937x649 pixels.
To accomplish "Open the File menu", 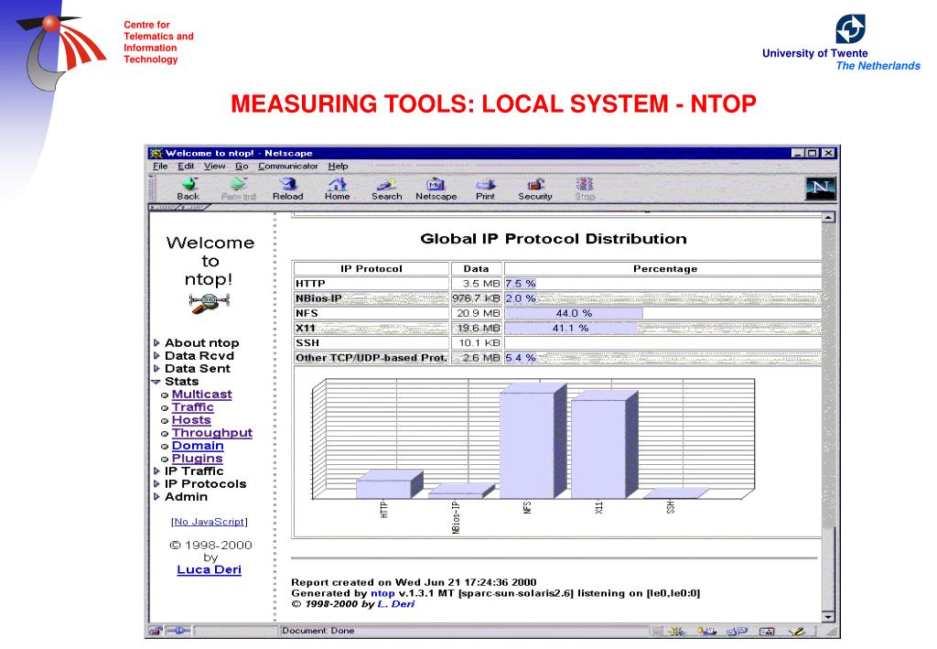I will 160,166.
